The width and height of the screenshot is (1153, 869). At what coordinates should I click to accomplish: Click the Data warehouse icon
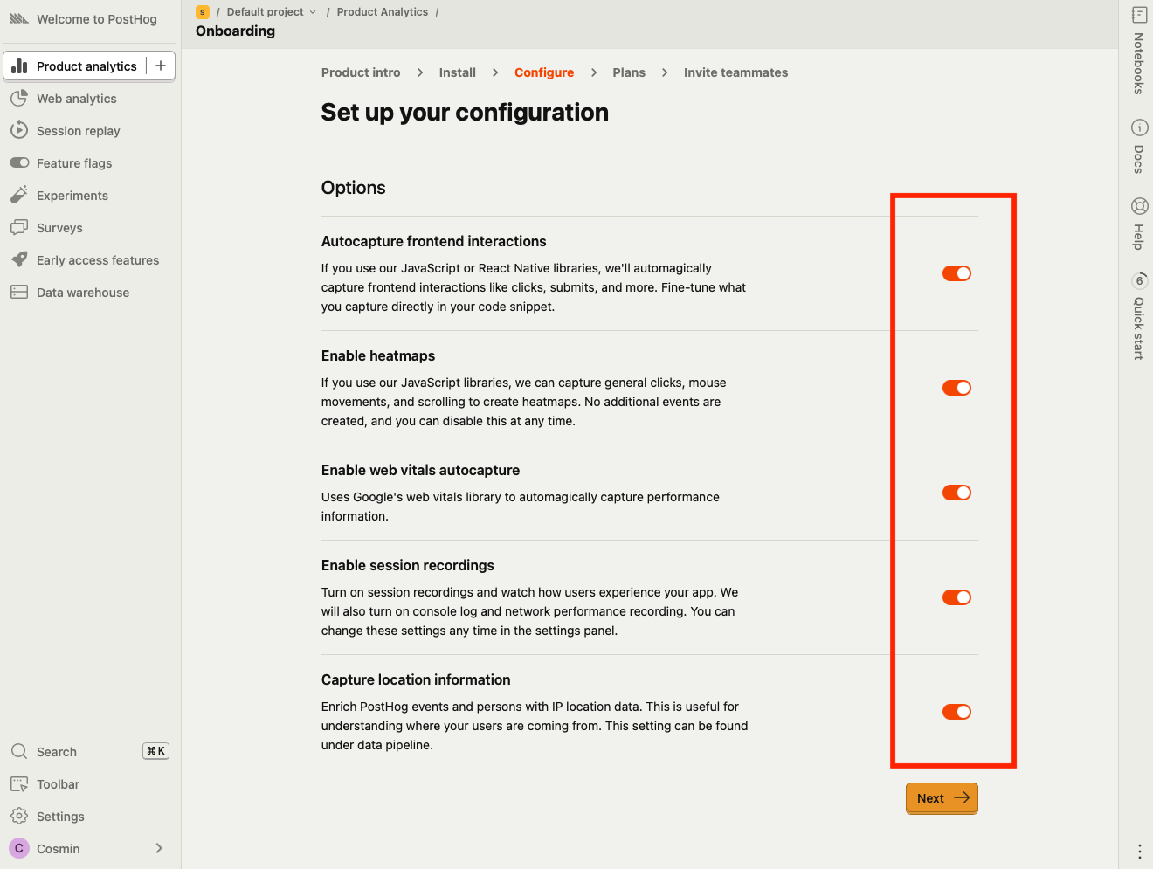19,292
